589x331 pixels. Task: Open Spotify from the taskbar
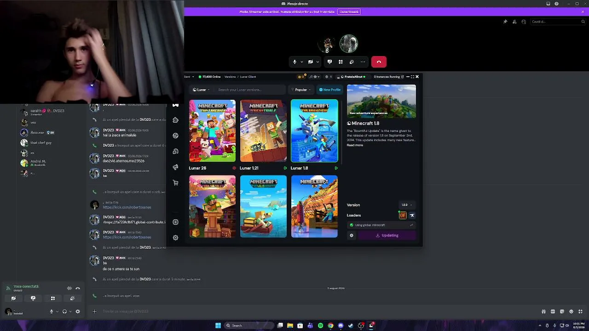click(x=320, y=325)
